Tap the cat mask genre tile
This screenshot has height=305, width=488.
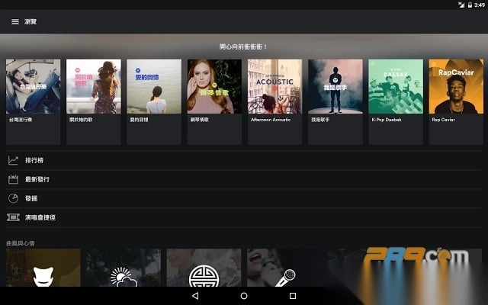[x=43, y=271]
